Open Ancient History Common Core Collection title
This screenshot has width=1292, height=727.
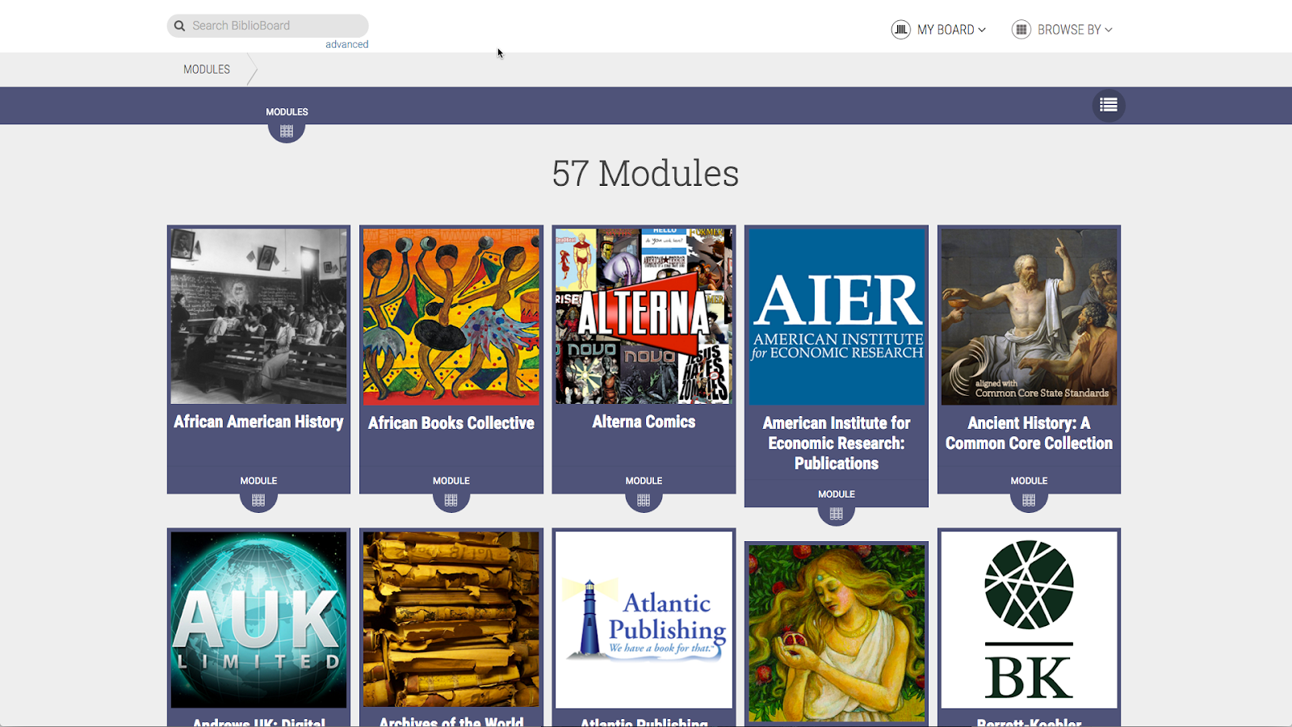click(x=1029, y=434)
